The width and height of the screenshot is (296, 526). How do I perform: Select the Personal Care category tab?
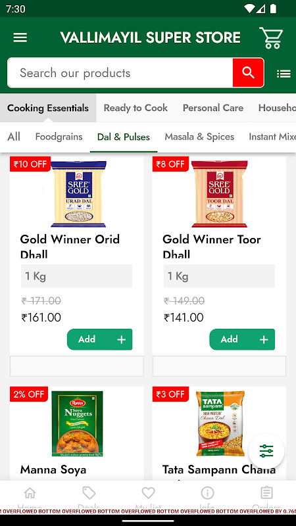(213, 108)
